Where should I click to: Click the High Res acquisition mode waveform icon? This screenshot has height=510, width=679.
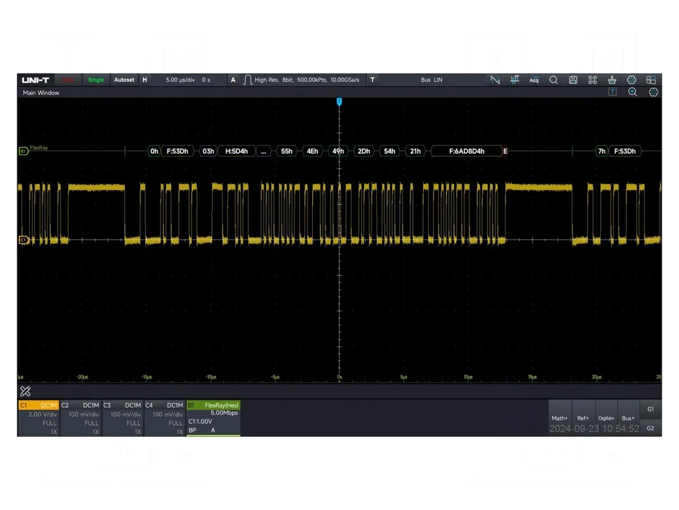click(247, 80)
